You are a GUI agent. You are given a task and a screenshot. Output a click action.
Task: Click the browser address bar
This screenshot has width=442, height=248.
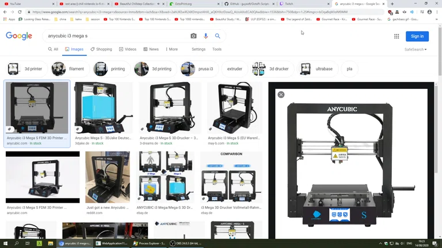tap(206, 12)
